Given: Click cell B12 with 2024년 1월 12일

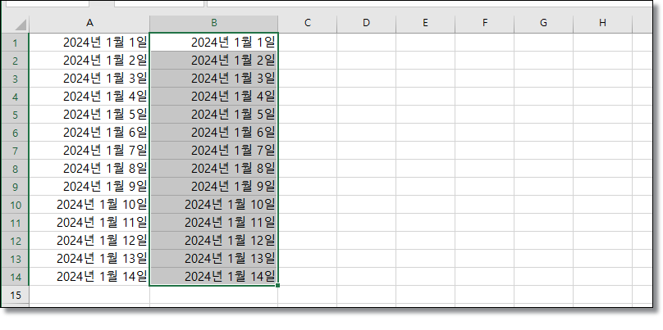Looking at the screenshot, I should [x=213, y=241].
